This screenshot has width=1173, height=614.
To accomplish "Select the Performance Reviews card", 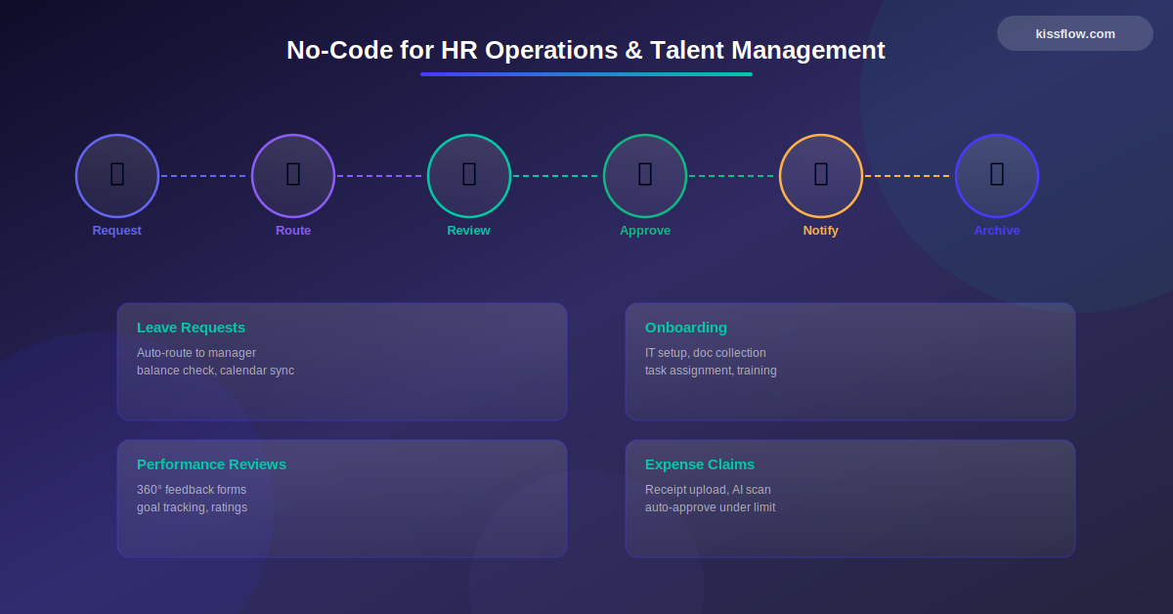I will (342, 499).
